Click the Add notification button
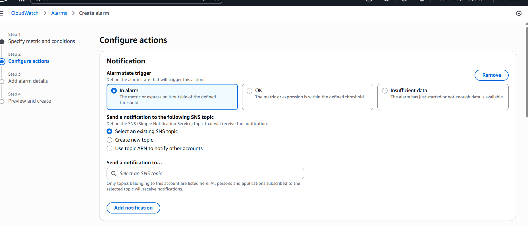Screen dimensions: 528x226 point(133,208)
